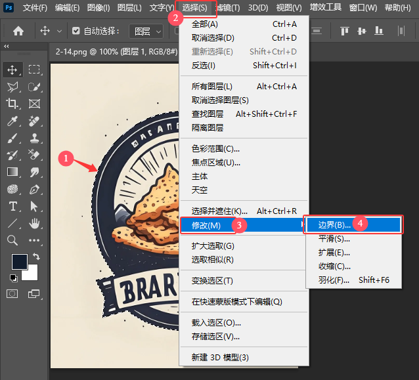
Task: Choose 反选(I) invert selection
Action: click(244, 66)
